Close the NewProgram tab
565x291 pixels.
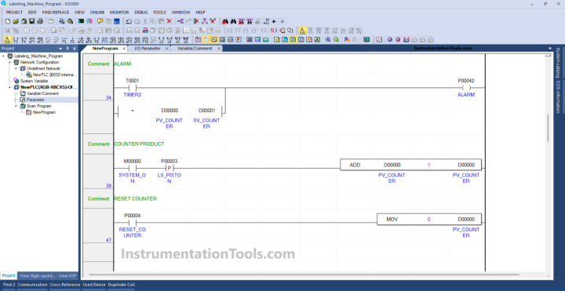tap(124, 49)
